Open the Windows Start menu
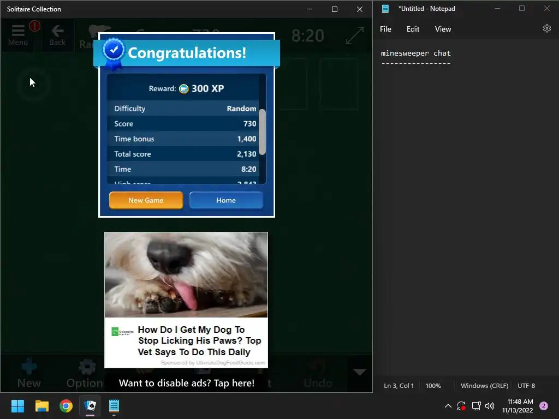 coord(17,406)
